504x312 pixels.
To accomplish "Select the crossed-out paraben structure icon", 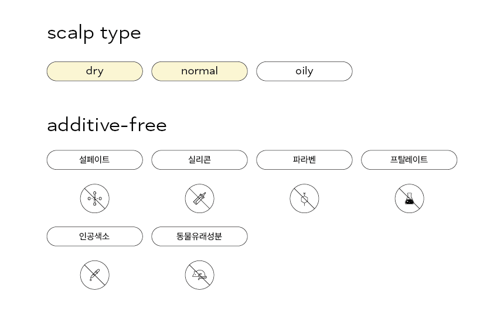I will tap(304, 198).
